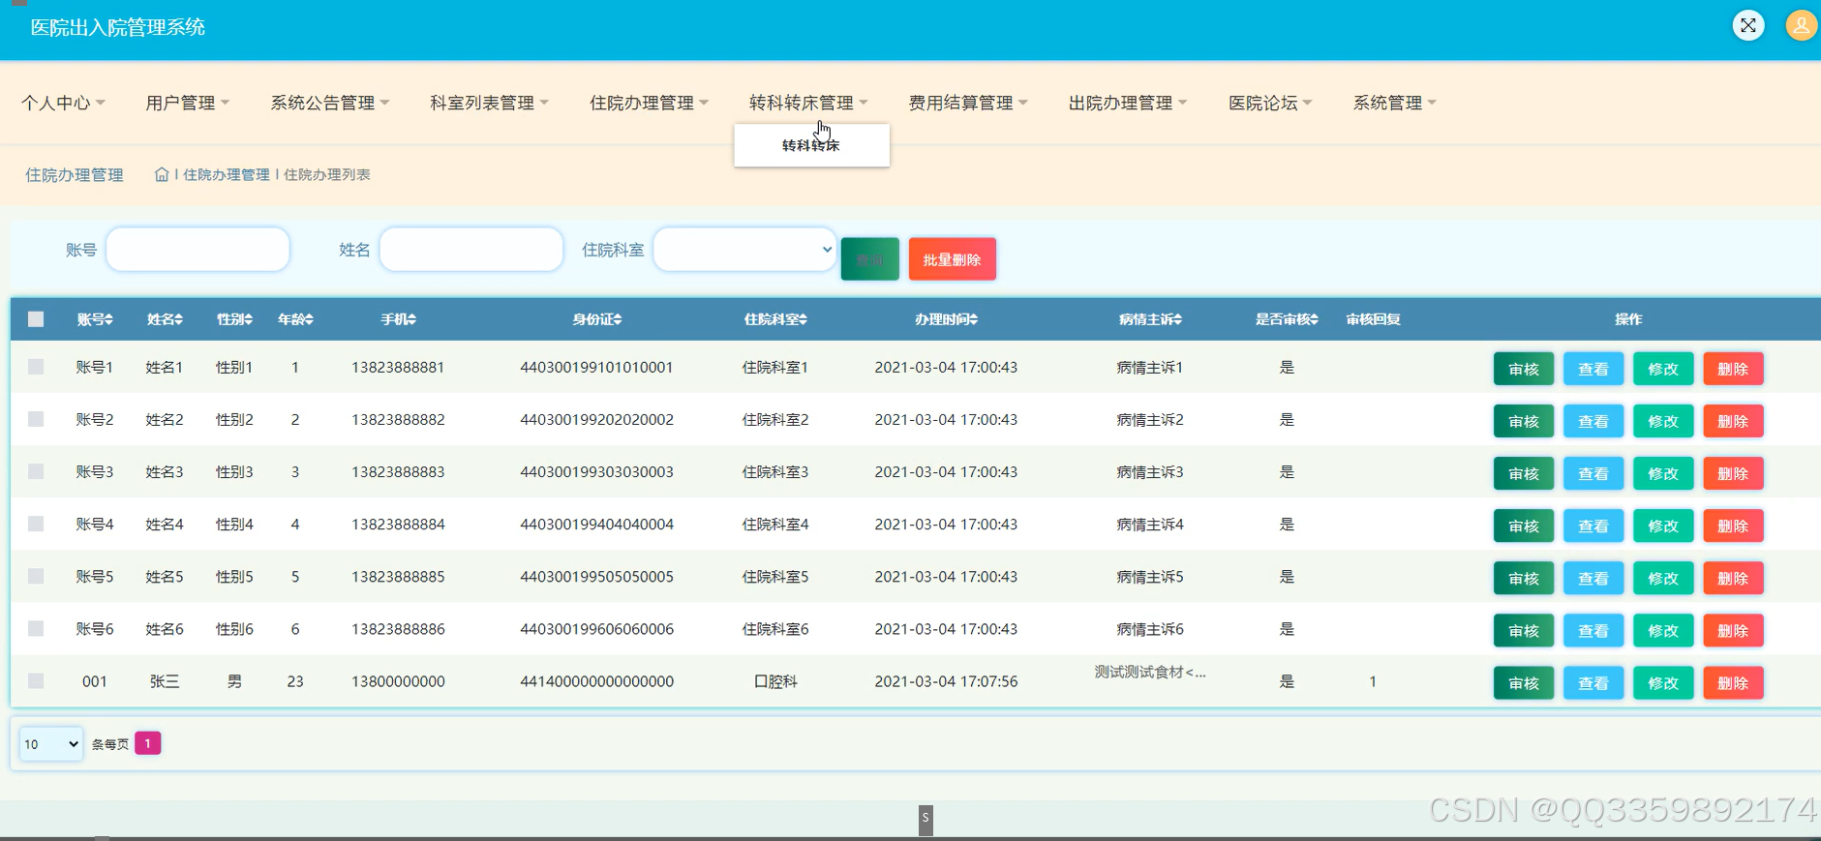Focus the 姓名 search input field
Screen dimensions: 1821x841
[471, 250]
